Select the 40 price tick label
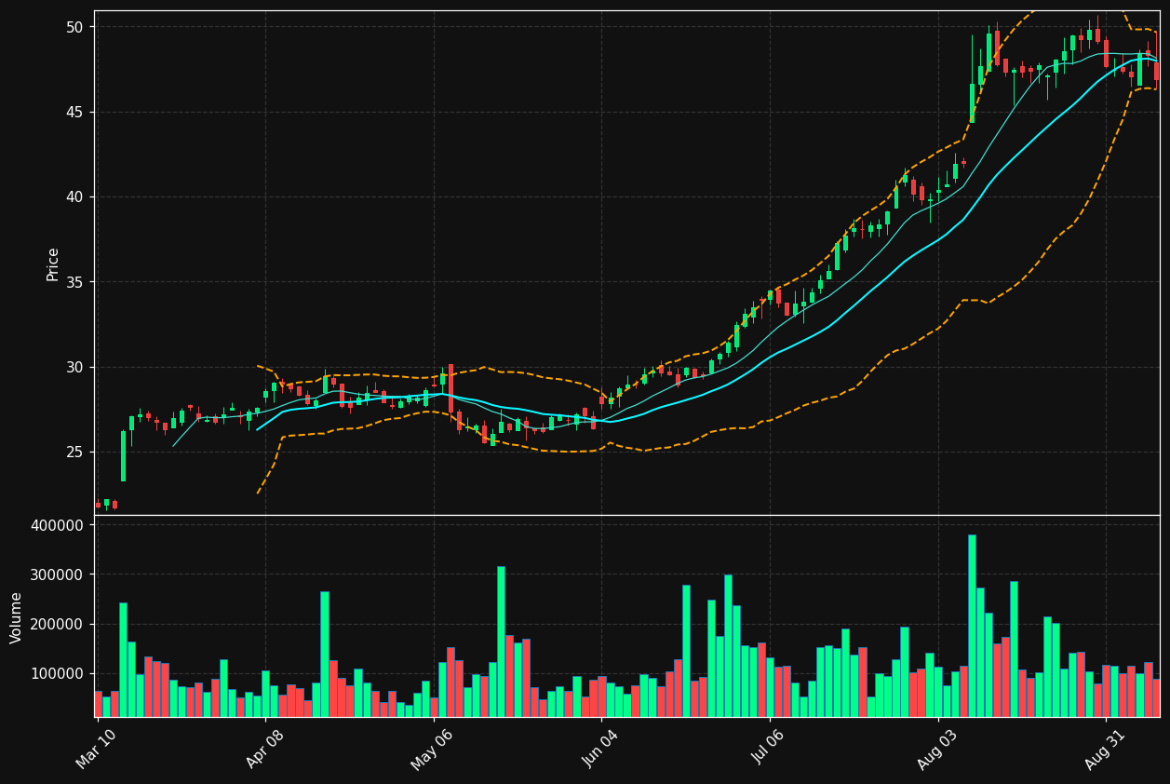 [x=74, y=196]
